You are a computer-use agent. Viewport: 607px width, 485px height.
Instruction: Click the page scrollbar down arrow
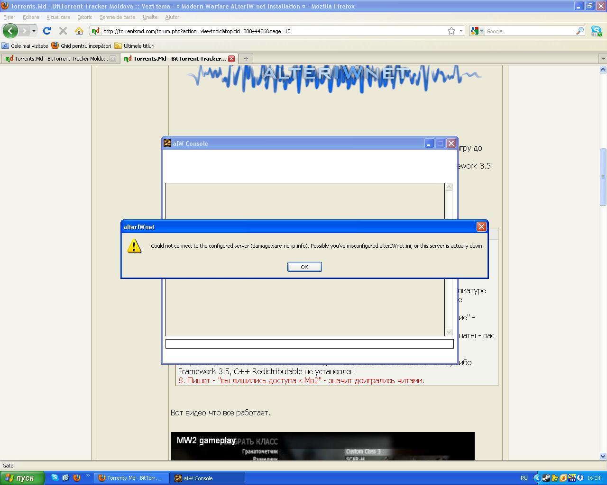pos(603,457)
